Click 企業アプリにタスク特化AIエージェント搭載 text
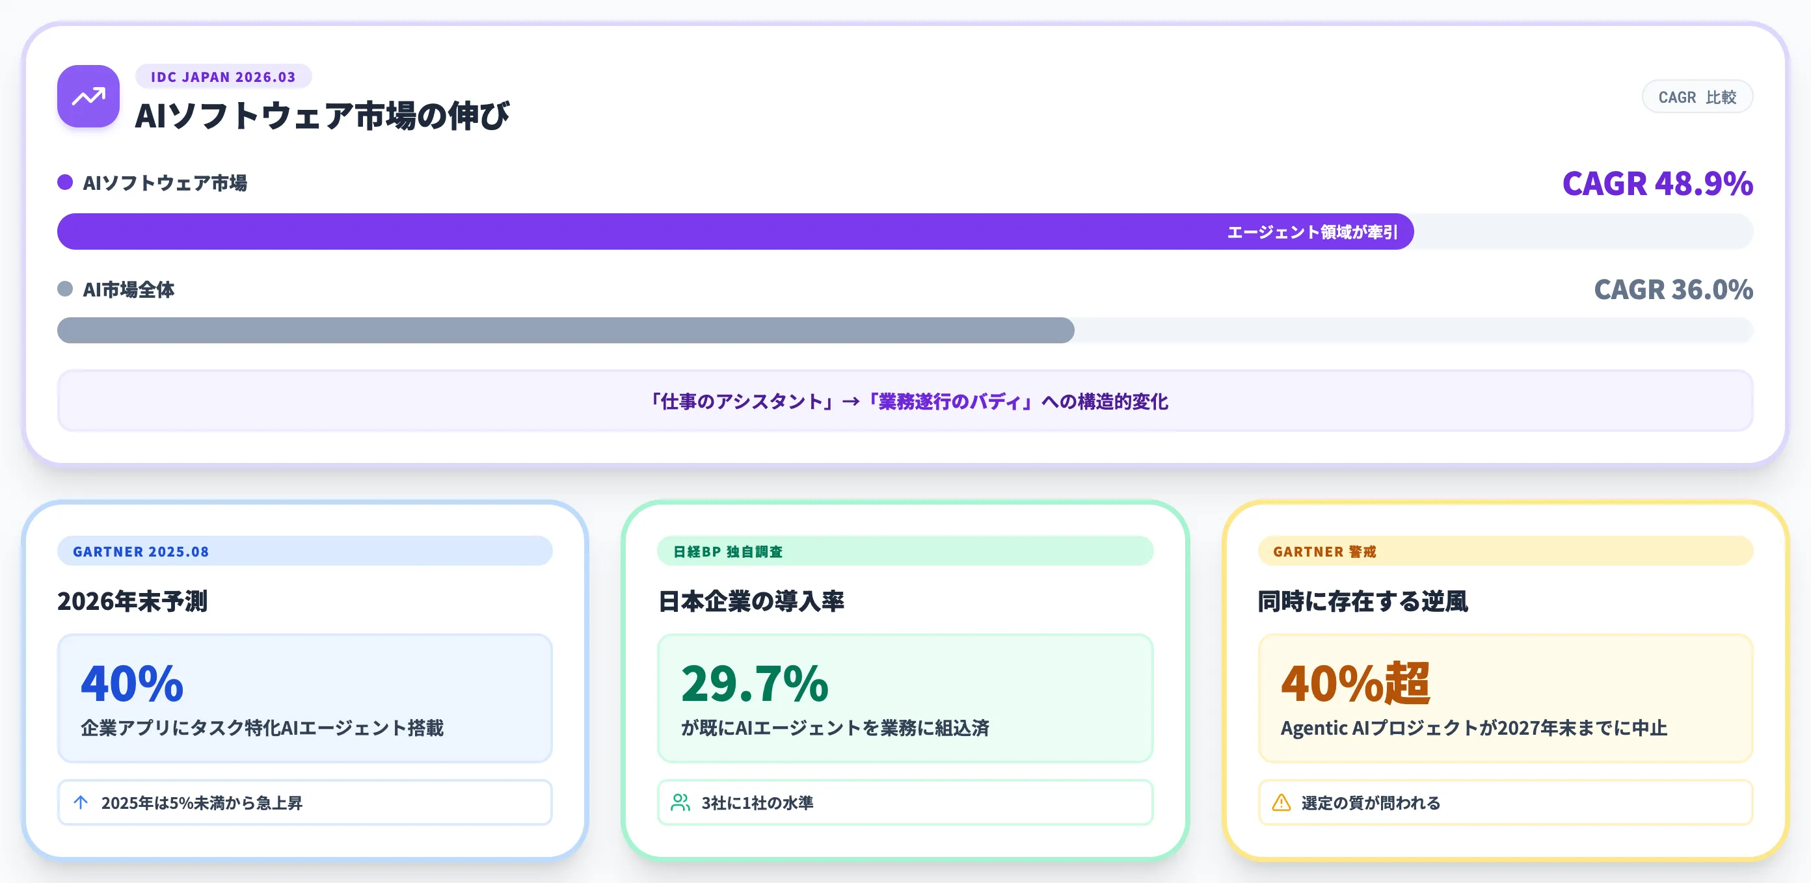Screen dimensions: 1811x883 (x=262, y=728)
